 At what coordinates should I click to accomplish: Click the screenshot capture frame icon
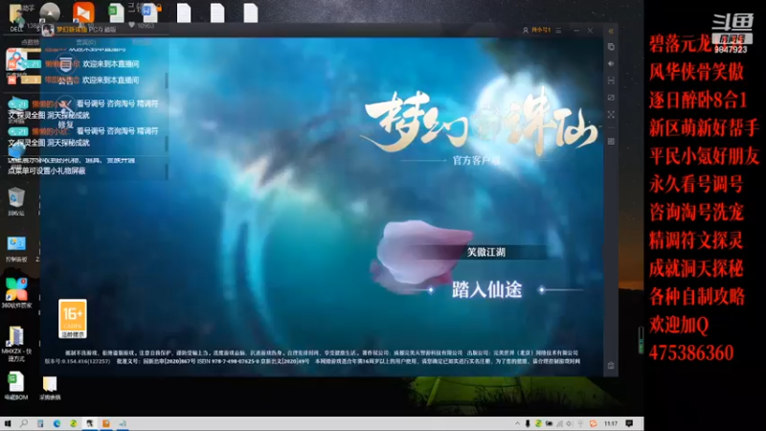pyautogui.click(x=611, y=80)
